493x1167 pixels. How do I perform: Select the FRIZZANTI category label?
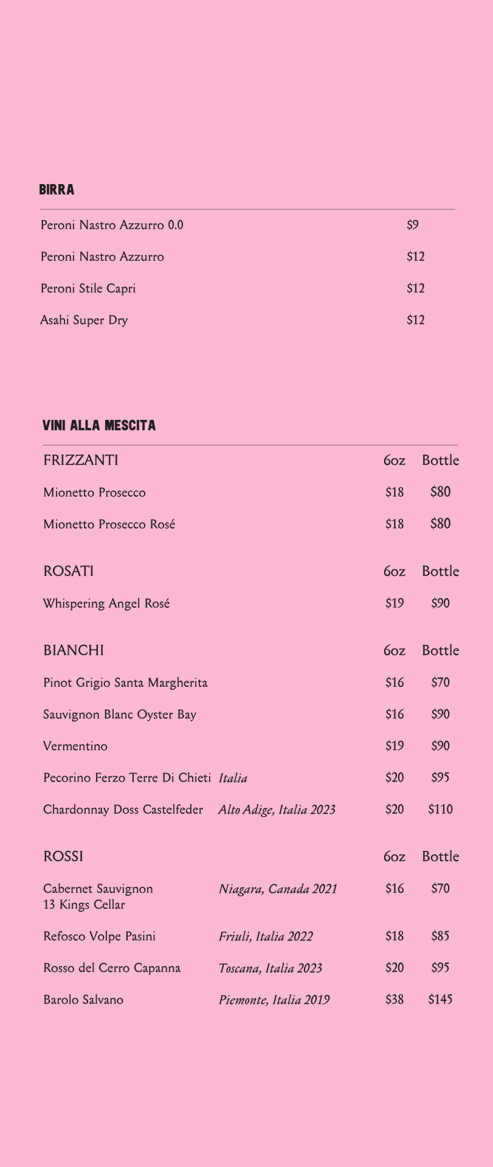pyautogui.click(x=81, y=460)
